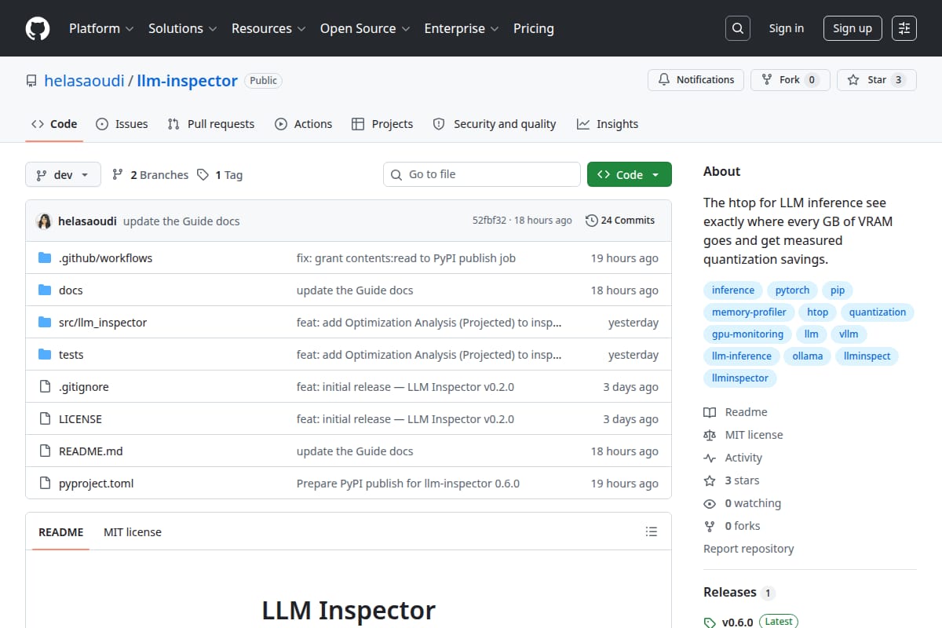Click the Sign up button
This screenshot has height=628, width=942.
[853, 28]
